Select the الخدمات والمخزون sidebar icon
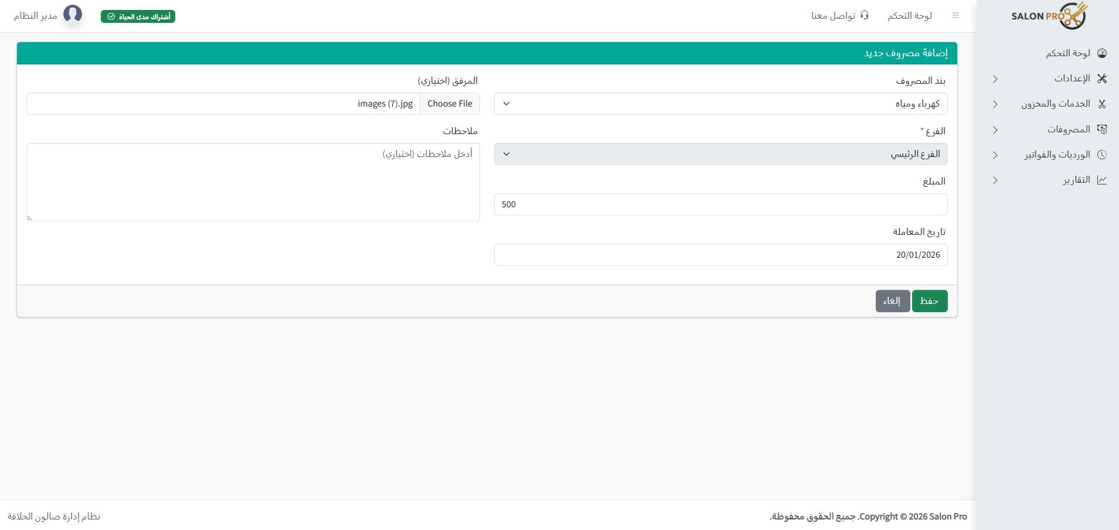 pos(1102,104)
